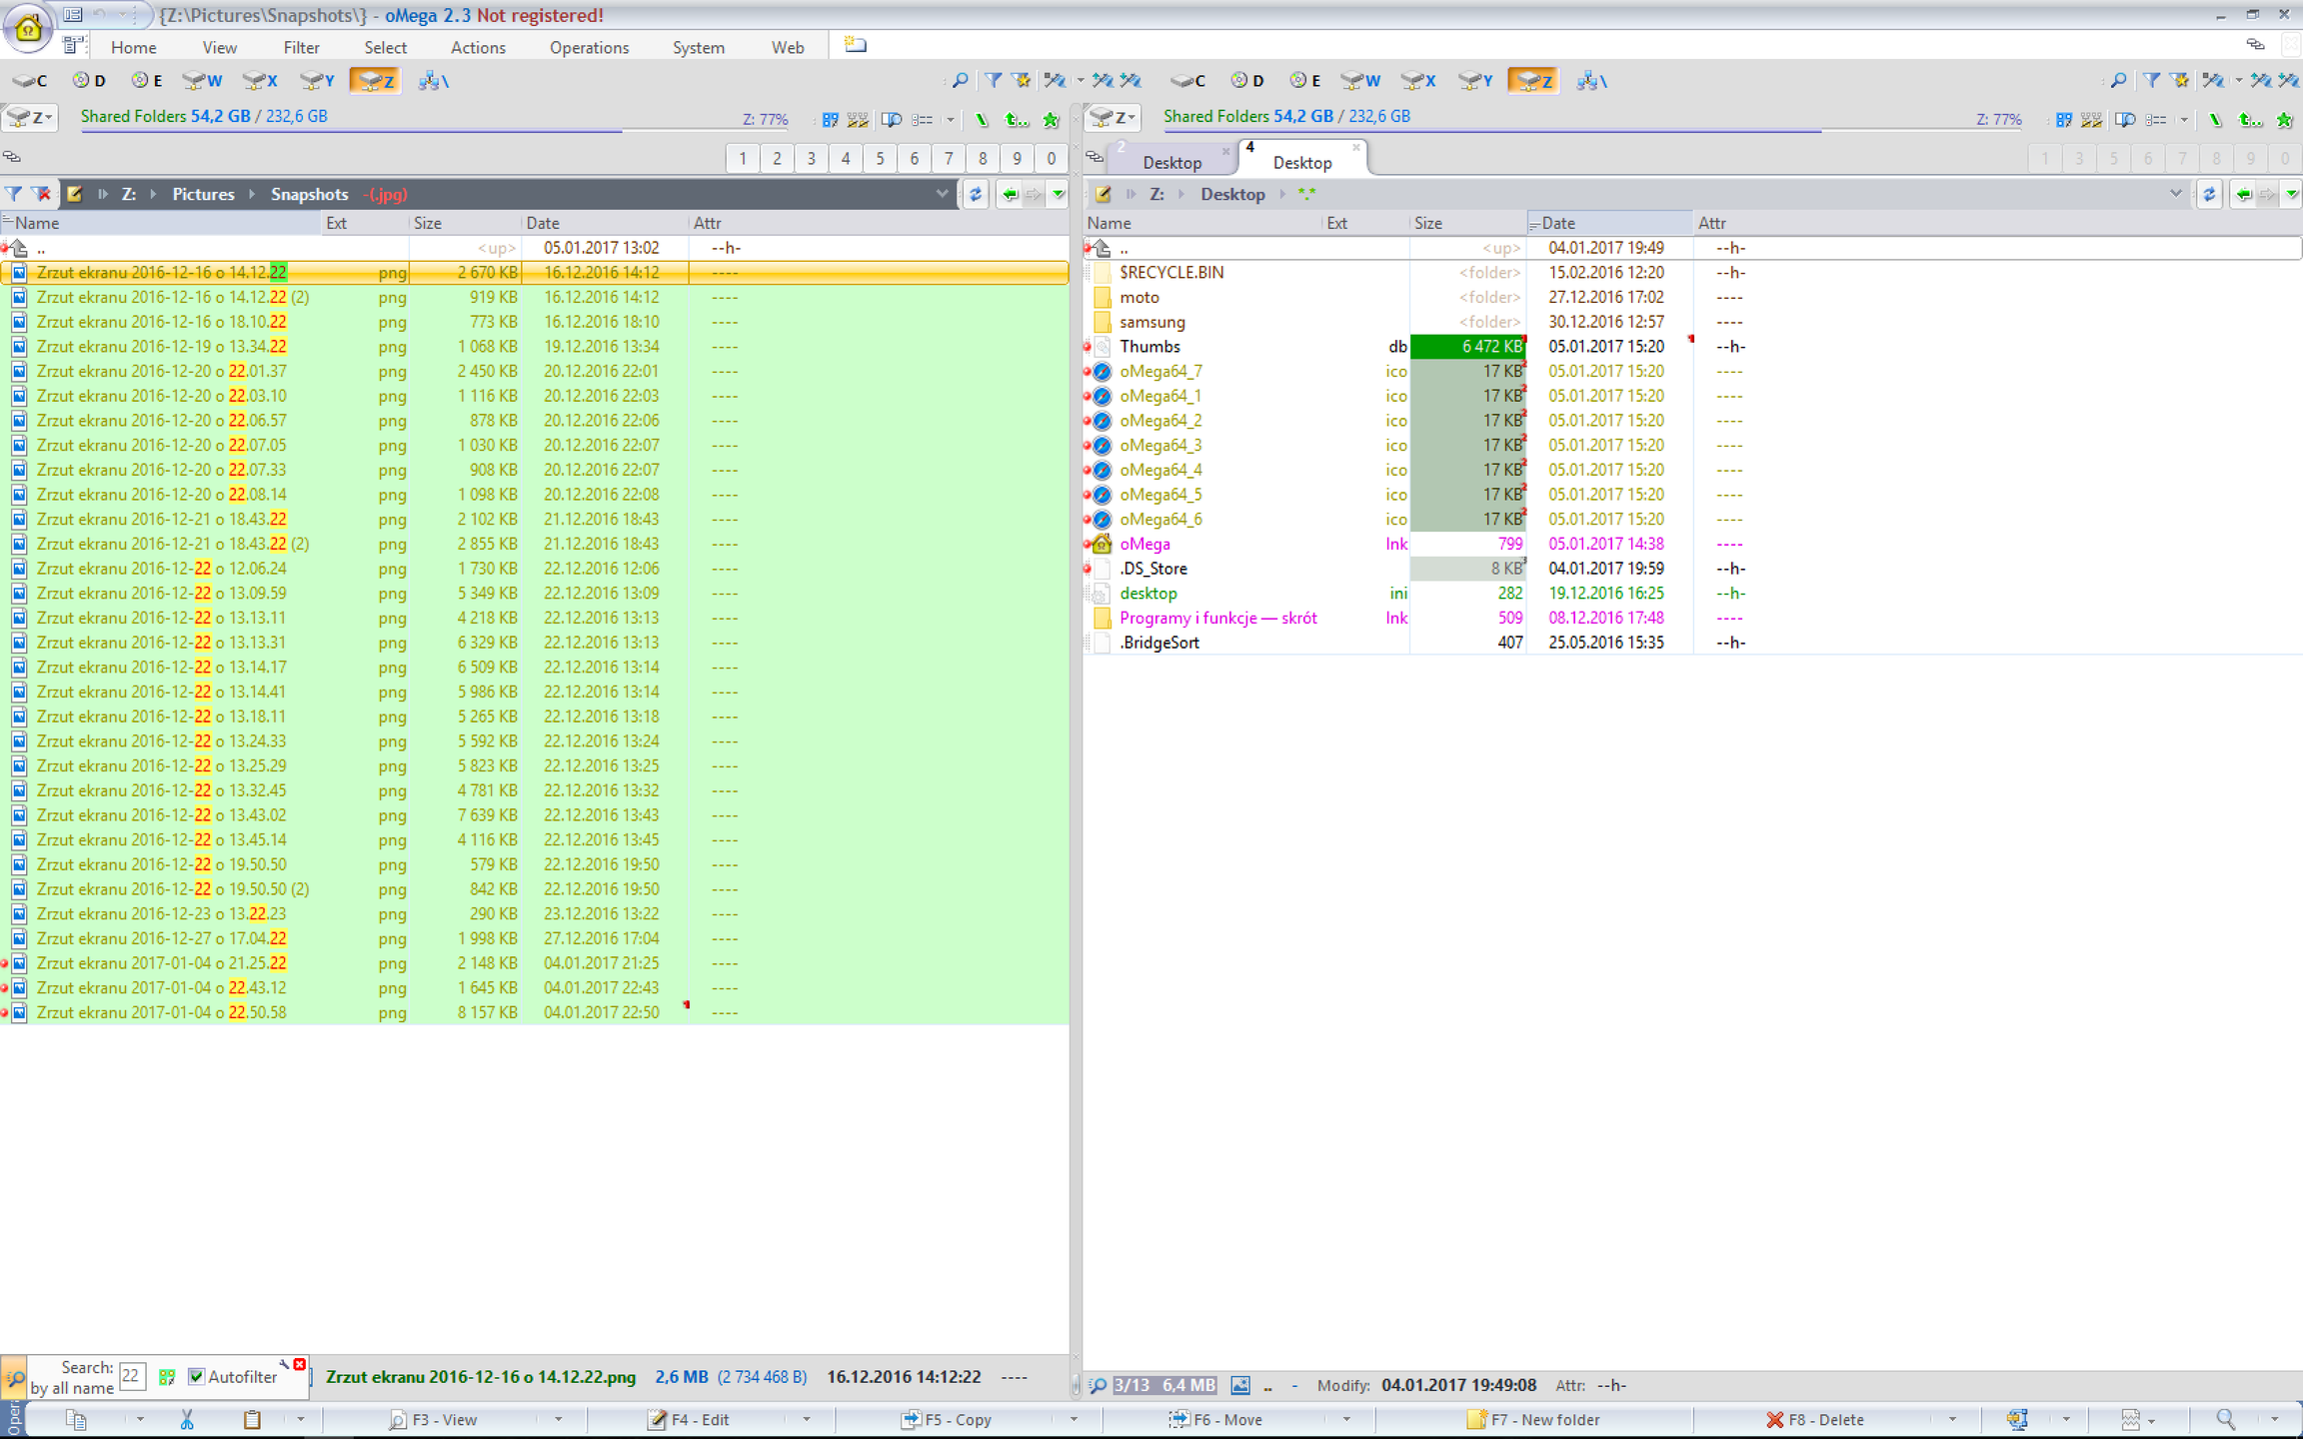Click the clipboard paste icon in bottom bar
The image size is (2303, 1439).
(252, 1419)
